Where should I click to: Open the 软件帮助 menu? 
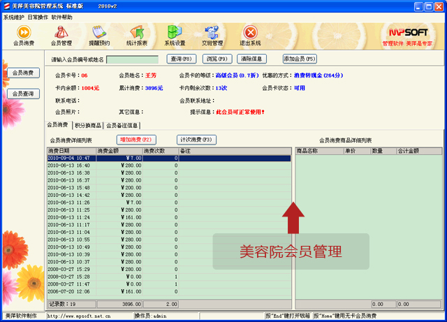[x=61, y=17]
